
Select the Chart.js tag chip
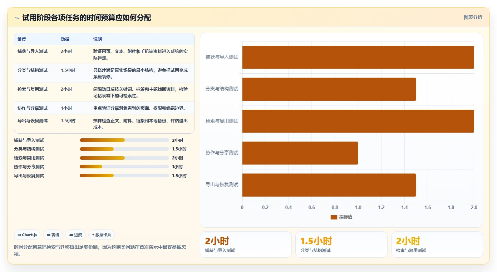[x=27, y=235]
